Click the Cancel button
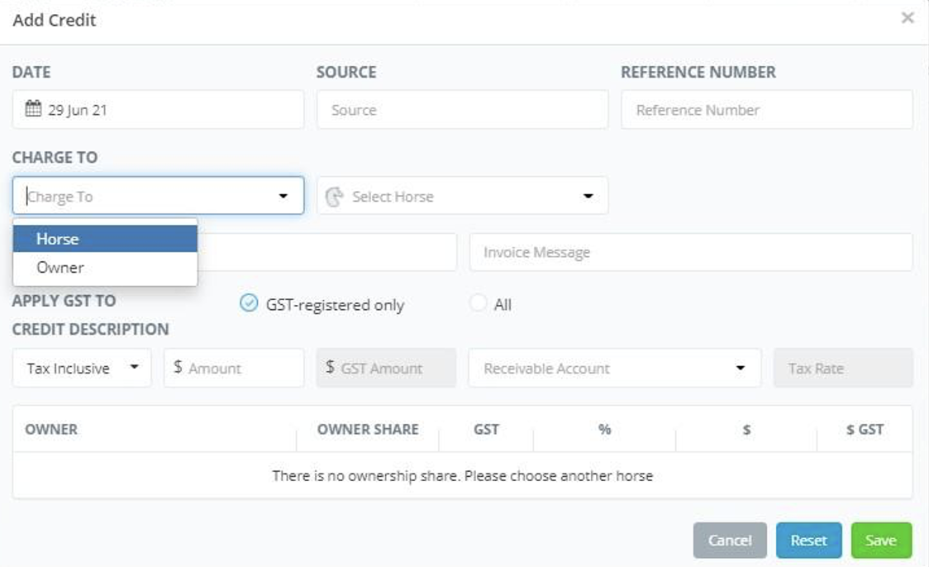The height and width of the screenshot is (567, 929). click(x=730, y=541)
